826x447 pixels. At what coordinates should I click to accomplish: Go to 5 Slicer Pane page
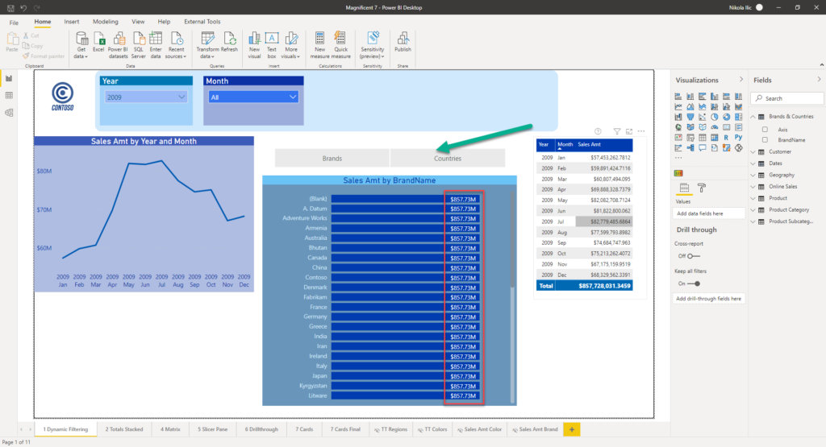tap(213, 429)
